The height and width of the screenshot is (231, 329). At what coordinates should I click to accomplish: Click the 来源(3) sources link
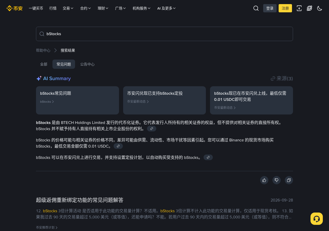click(282, 79)
